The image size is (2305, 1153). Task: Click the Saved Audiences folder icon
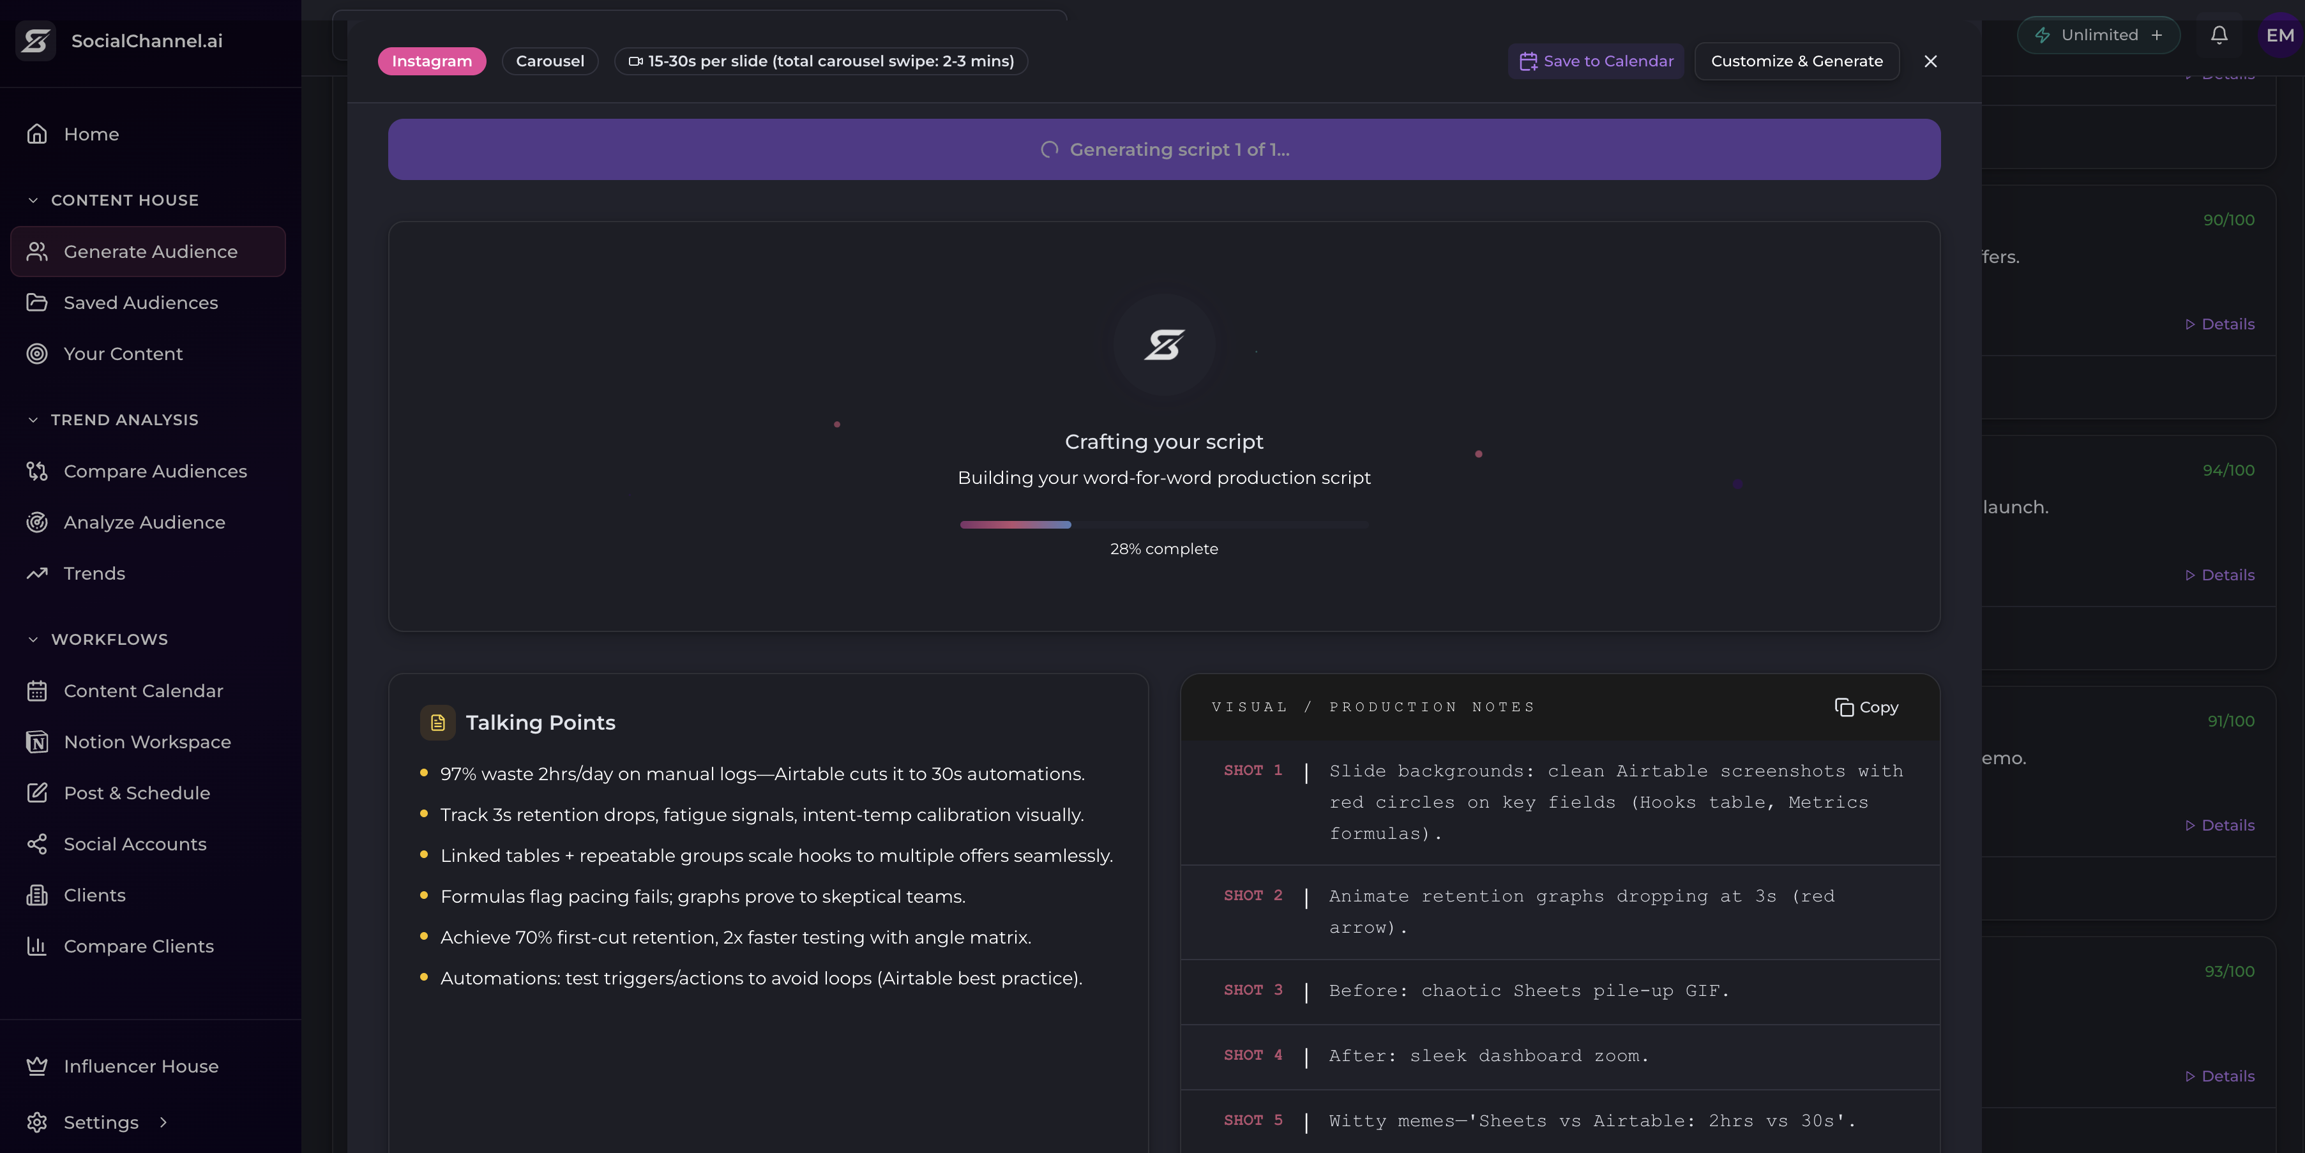point(36,303)
